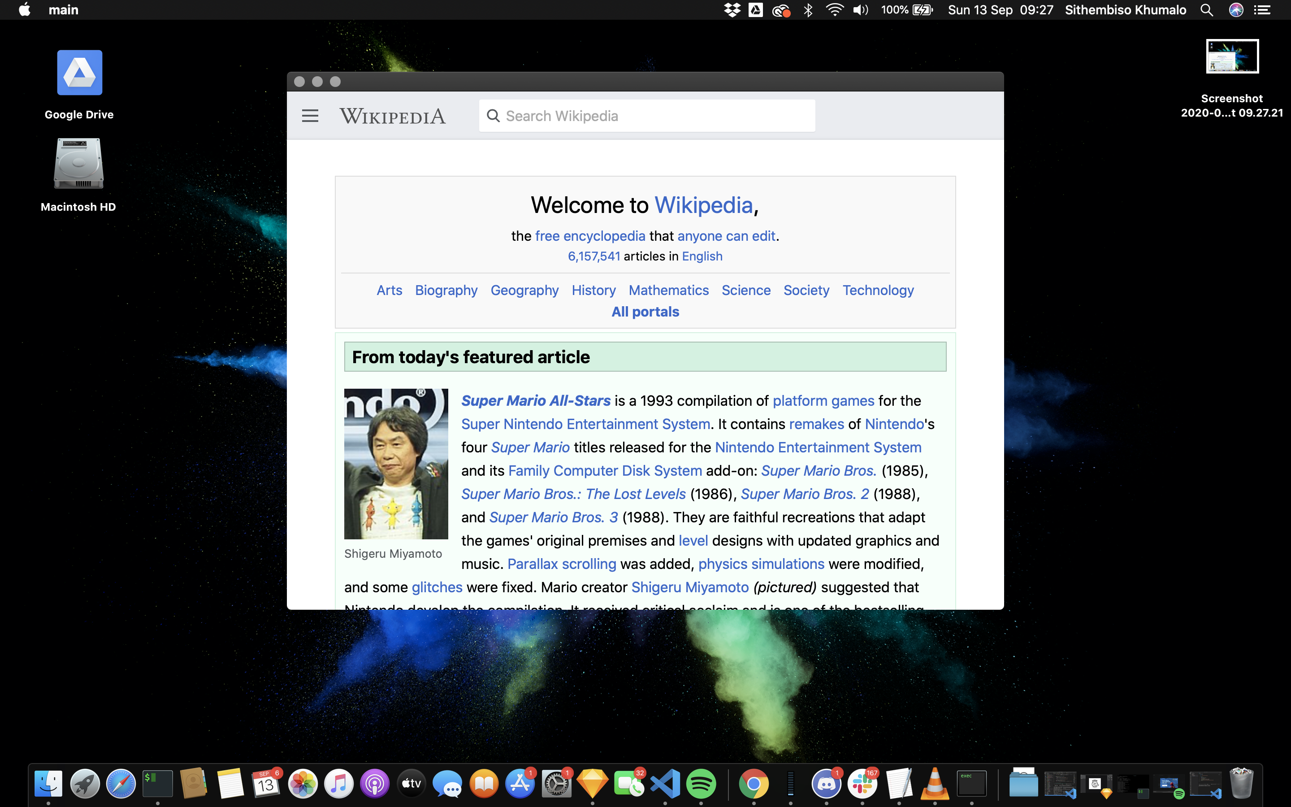Click the search magnifier icon in Wikipedia
Screen dimensions: 1291x807
494,116
